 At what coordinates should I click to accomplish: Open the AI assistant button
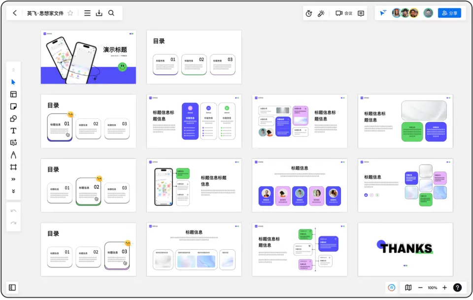pyautogui.click(x=391, y=288)
